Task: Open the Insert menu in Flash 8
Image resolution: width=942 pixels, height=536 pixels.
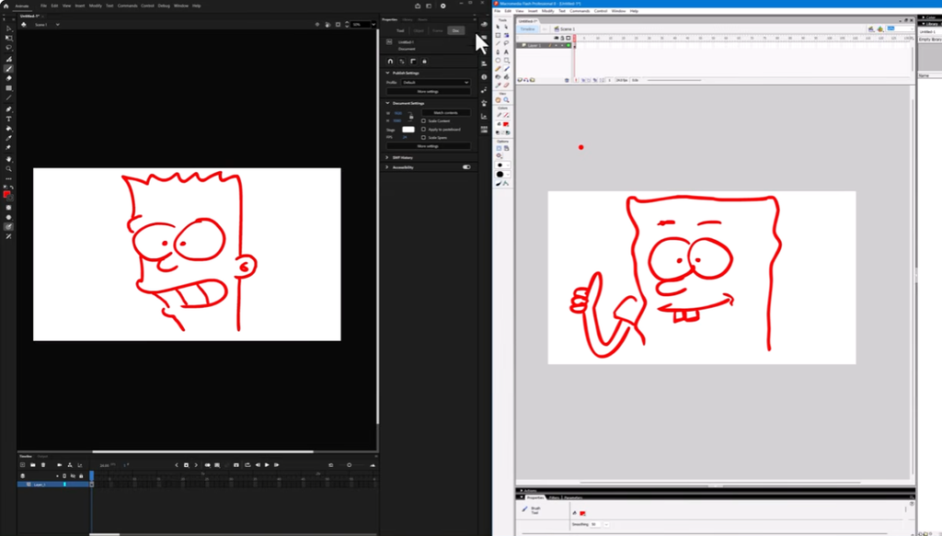Action: pyautogui.click(x=533, y=11)
